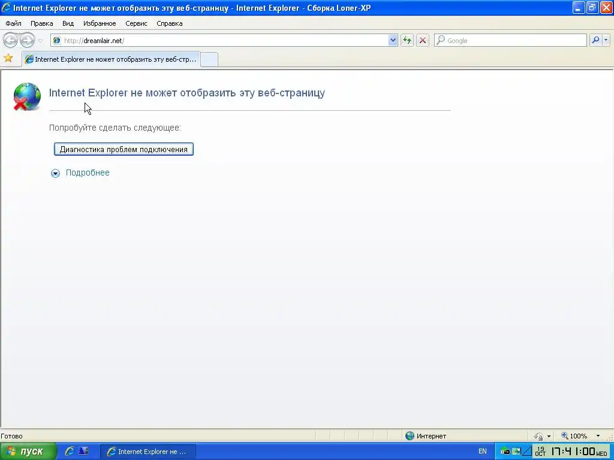Click the Попробуйте сделать следующее text
Screen dimensions: 614x460
click(115, 128)
